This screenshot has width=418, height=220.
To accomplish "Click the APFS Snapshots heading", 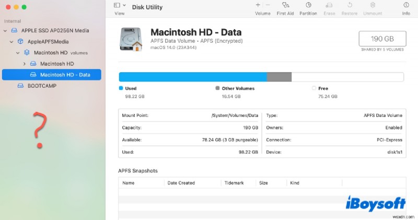I will tap(138, 171).
